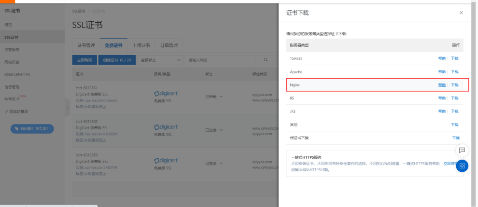Expand 已吊销 status chevron for cert-6013631
This screenshot has height=207, width=478.
click(221, 97)
